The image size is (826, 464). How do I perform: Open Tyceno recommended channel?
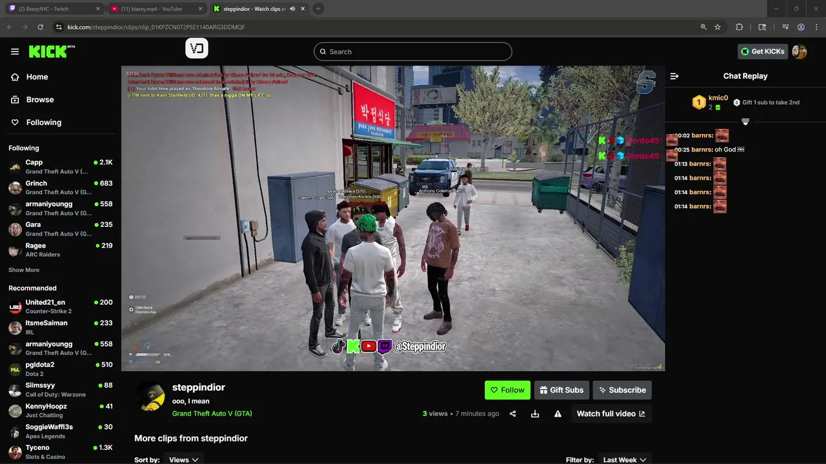pos(60,452)
